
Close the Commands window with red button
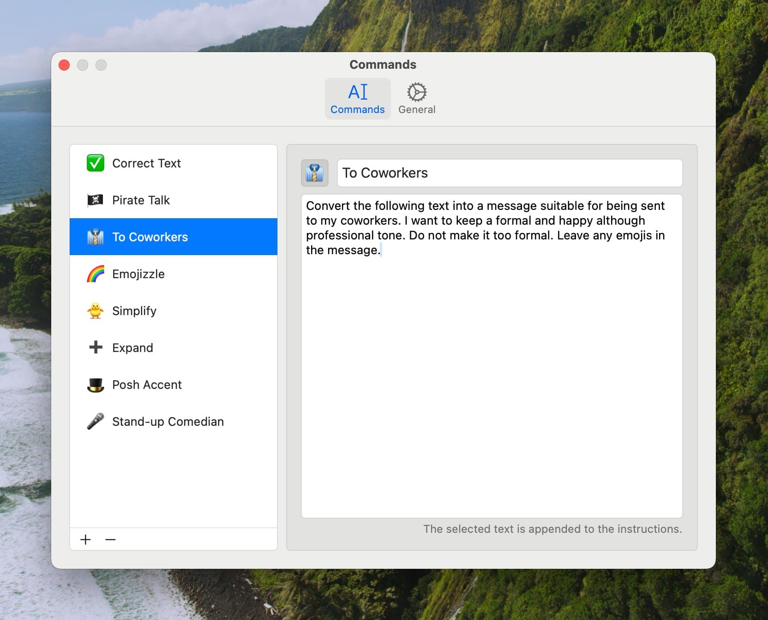(65, 65)
